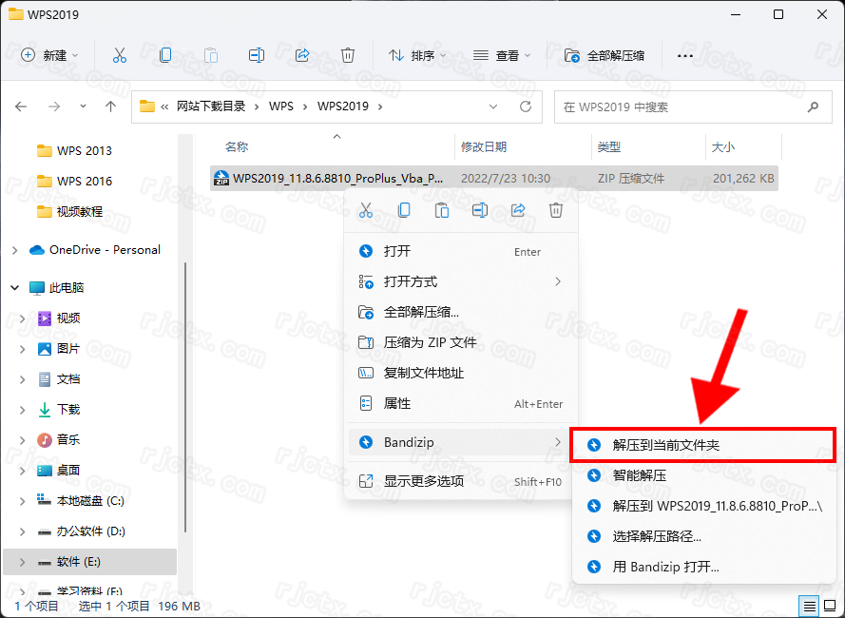Refresh the folder with the refresh icon
The image size is (845, 618).
(526, 106)
